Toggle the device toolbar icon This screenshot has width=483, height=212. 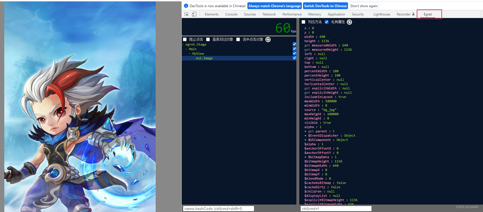coord(194,14)
